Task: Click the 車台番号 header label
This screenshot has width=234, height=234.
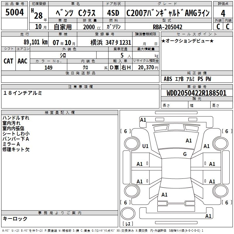Action: [x=197, y=87]
